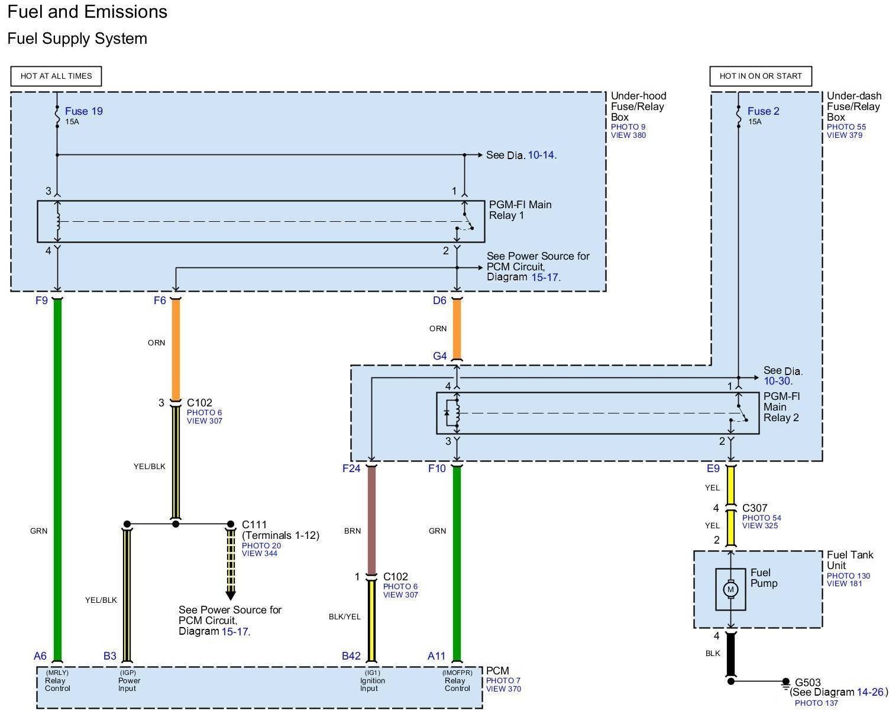889x714 pixels.
Task: Open PHOTO 130 for the Fuel Tank Unit
Action: click(x=848, y=576)
